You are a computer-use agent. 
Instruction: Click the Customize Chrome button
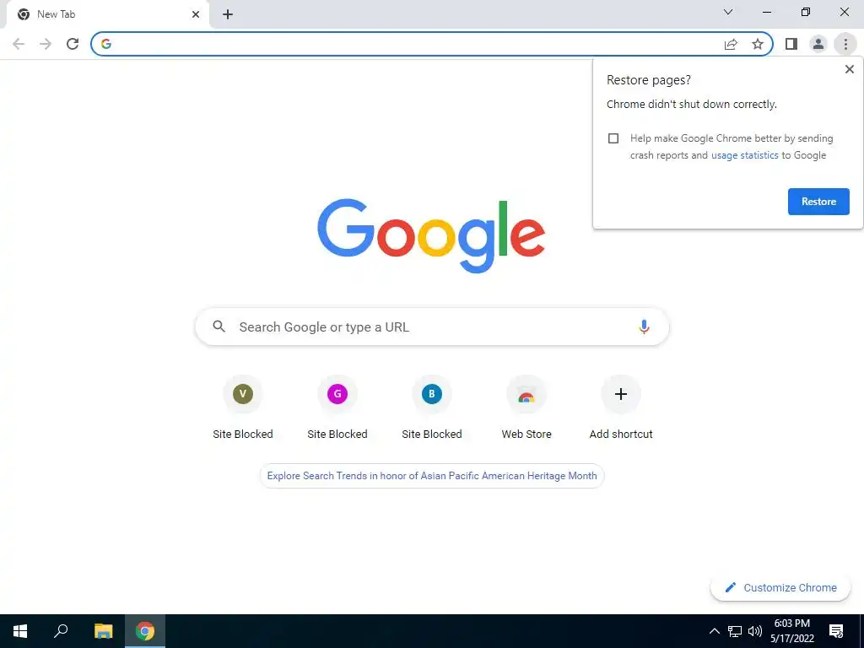coord(780,588)
